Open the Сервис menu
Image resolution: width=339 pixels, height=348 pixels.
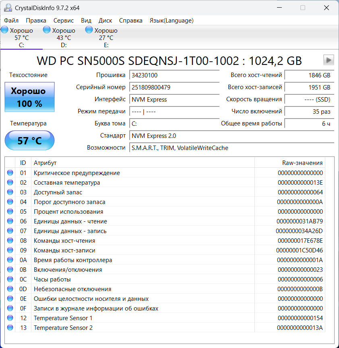click(64, 21)
